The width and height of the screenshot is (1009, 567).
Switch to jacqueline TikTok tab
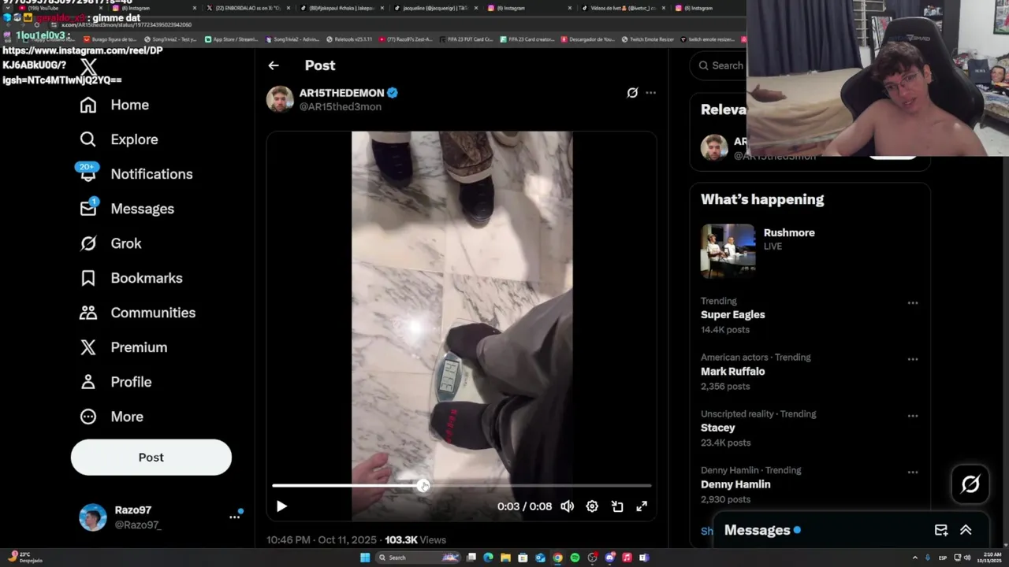point(435,8)
